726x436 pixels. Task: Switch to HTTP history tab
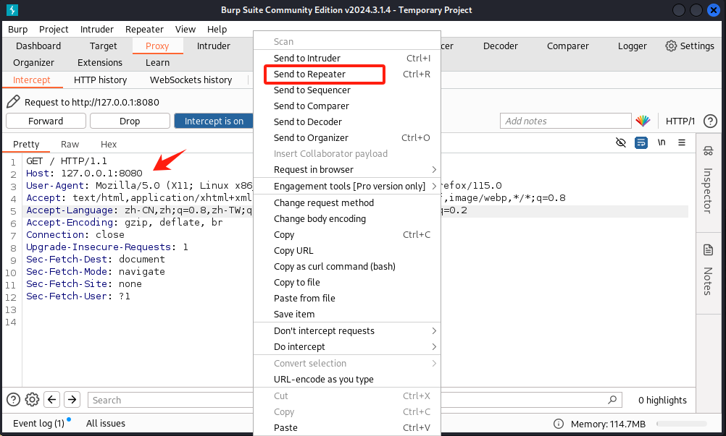[101, 80]
